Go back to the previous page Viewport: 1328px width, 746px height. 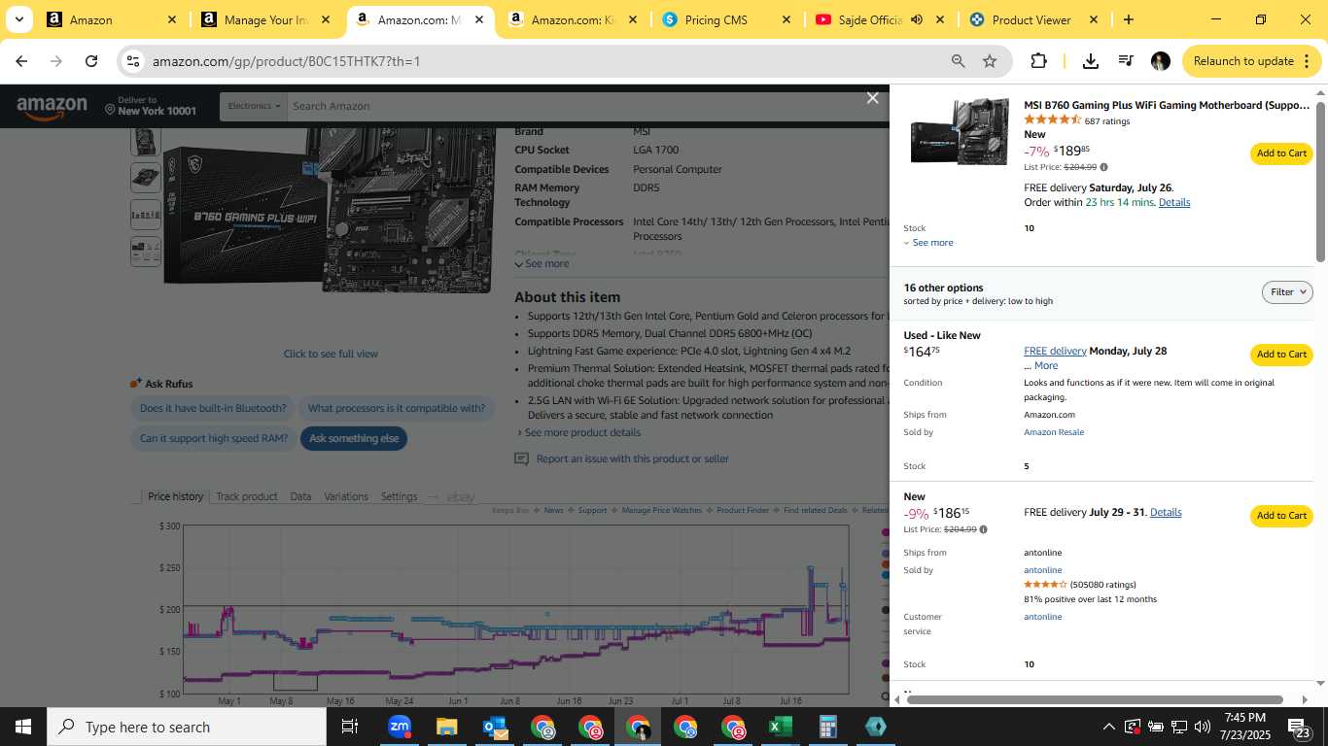(21, 61)
